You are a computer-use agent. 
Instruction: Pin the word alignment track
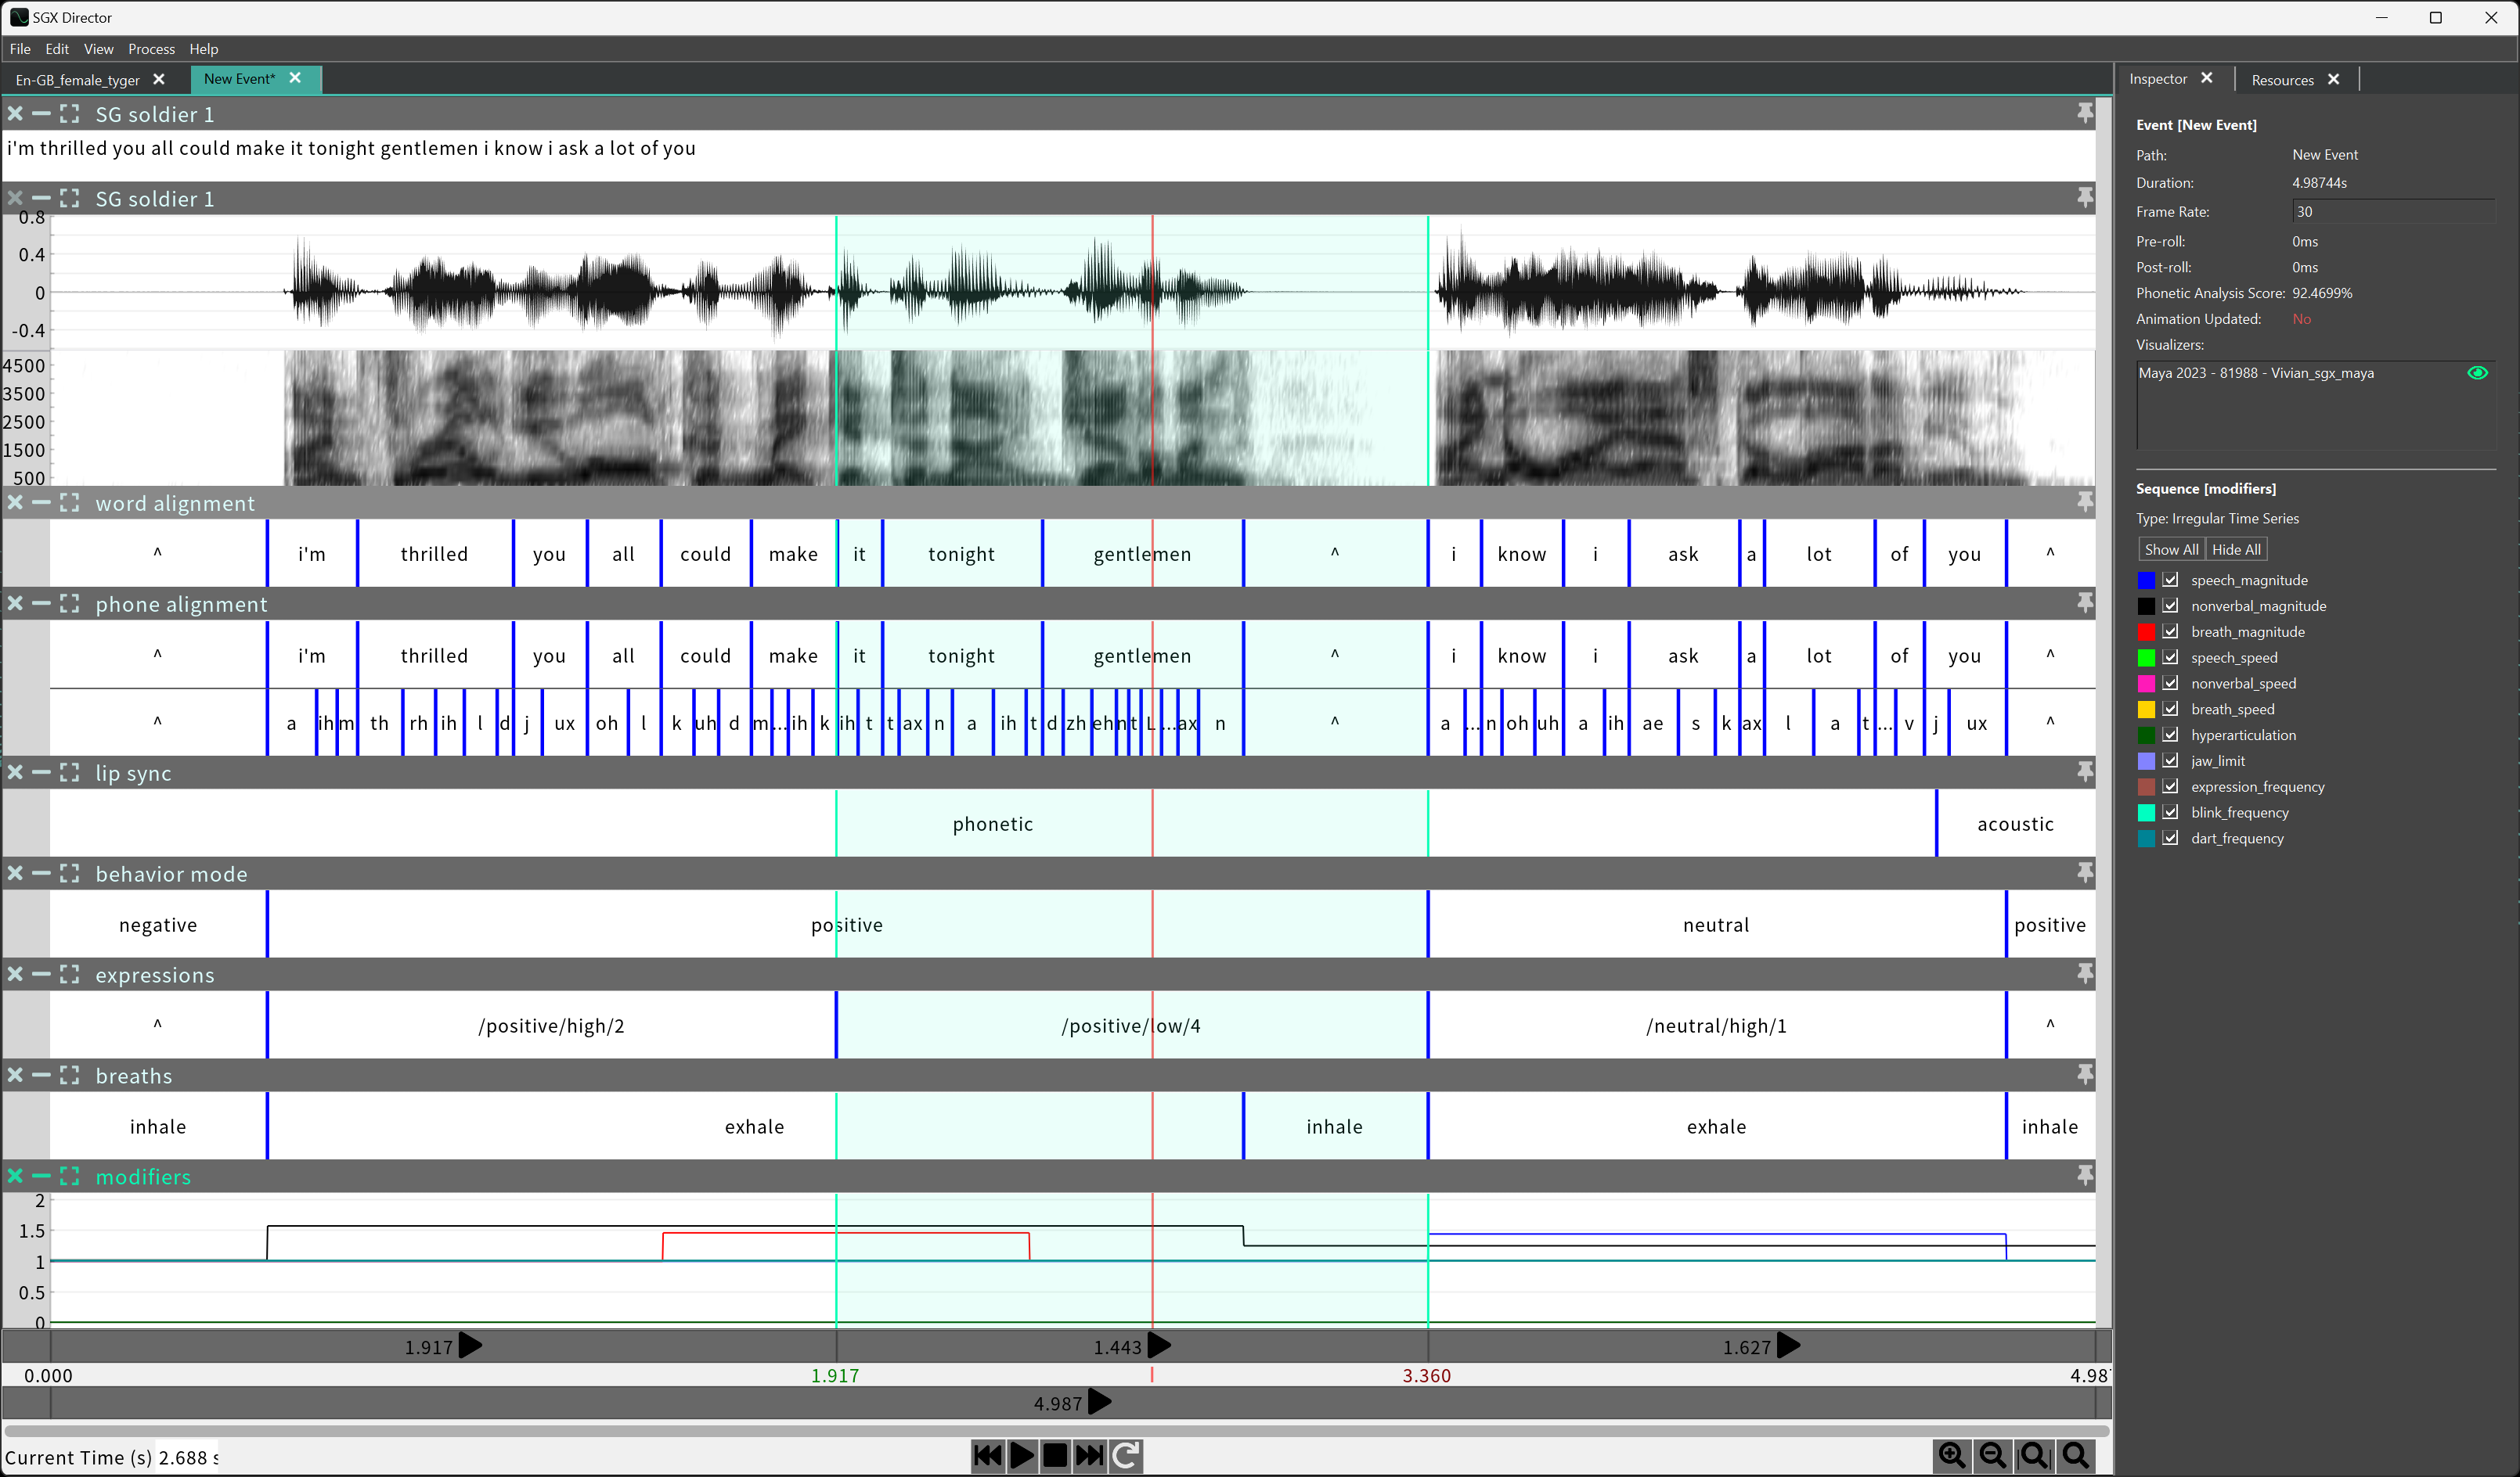tap(2084, 501)
